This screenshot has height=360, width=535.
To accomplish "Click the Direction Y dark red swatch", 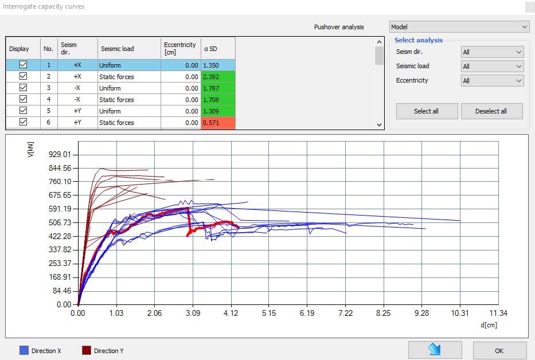I will click(x=87, y=350).
